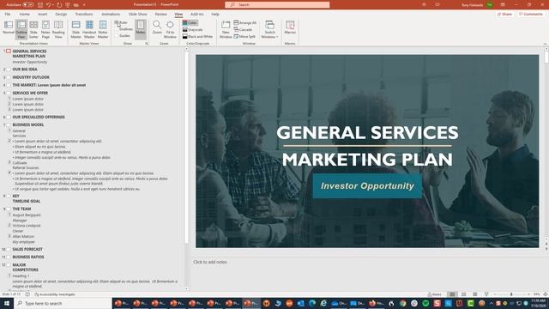
Task: Click taskbar Type here to search box
Action: (63, 303)
